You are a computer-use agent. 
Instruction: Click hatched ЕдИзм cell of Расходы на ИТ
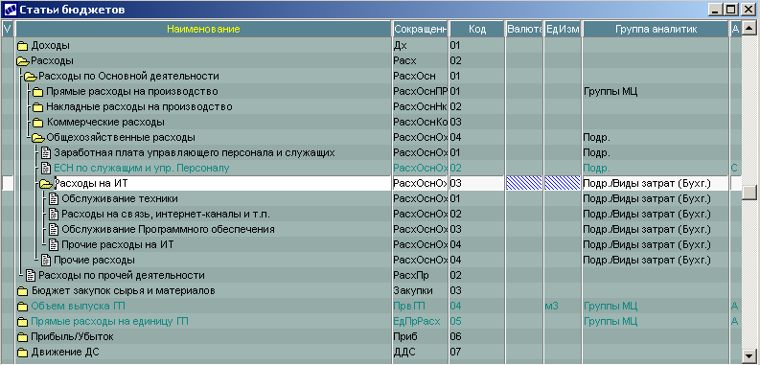(563, 184)
